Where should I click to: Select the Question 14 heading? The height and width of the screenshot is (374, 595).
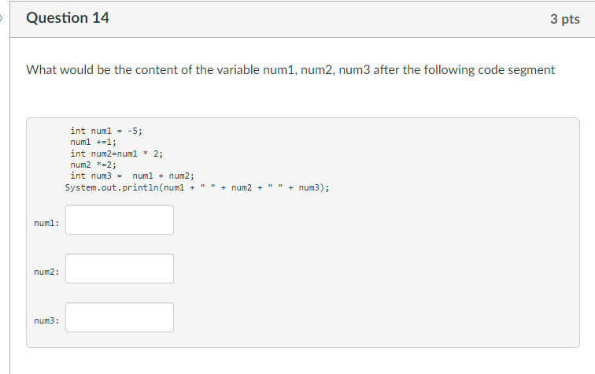point(68,18)
